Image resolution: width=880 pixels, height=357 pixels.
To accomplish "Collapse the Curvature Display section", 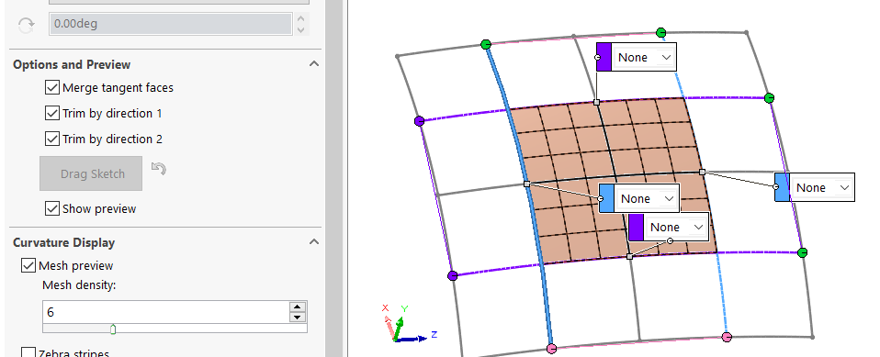I will 314,242.
